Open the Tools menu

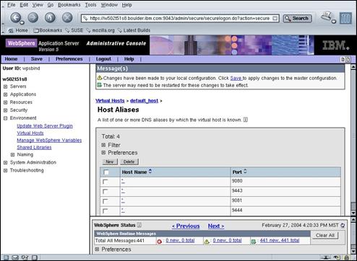click(x=90, y=5)
